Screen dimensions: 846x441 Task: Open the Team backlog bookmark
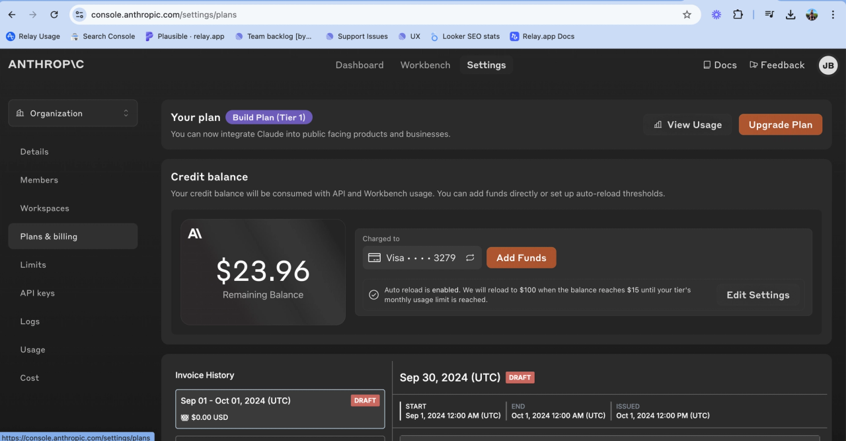(273, 36)
